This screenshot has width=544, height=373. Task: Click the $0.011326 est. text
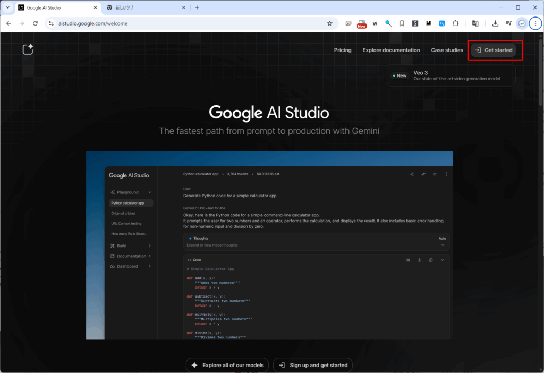(x=268, y=174)
